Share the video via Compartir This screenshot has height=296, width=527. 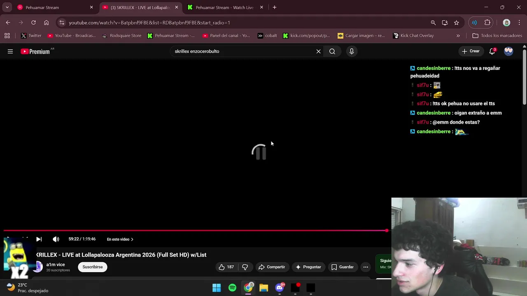(x=272, y=267)
